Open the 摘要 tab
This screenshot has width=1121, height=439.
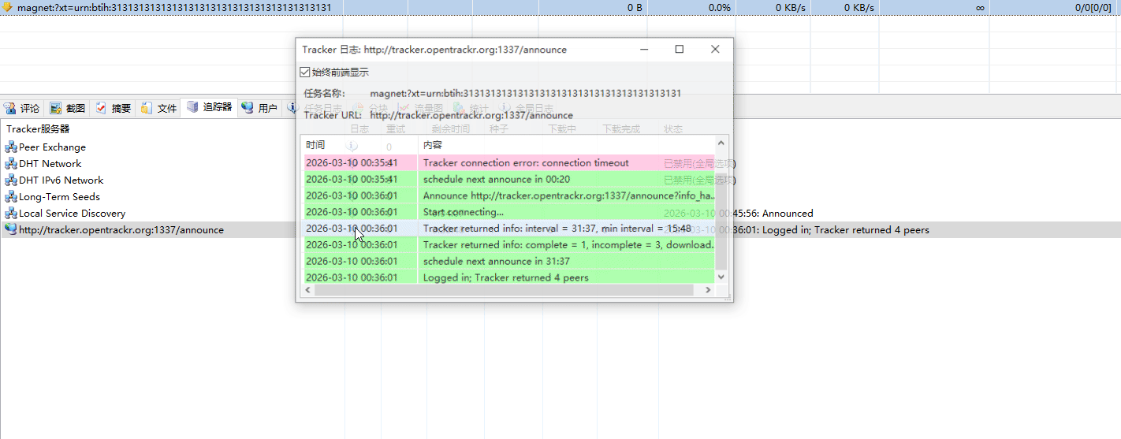[114, 108]
